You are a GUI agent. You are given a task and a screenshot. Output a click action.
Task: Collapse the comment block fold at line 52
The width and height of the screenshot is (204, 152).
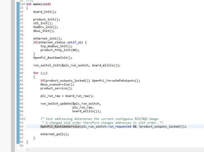[24, 119]
